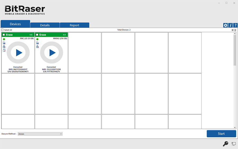Switch to the Details tab

pyautogui.click(x=45, y=25)
